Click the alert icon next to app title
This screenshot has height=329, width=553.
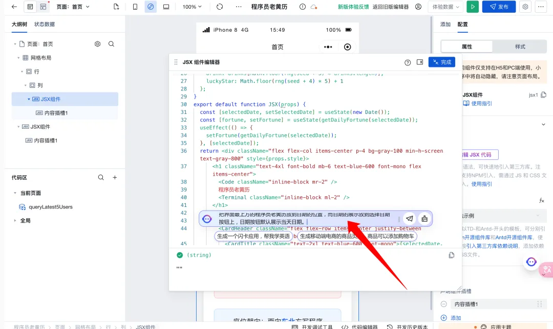point(303,7)
